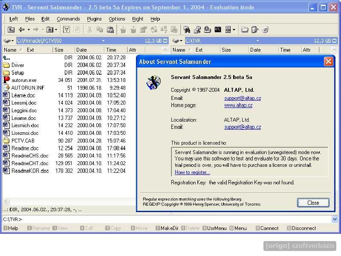Click the F7 MakeDir button
Image resolution: width=341 pixels, height=256 pixels.
coord(167,228)
